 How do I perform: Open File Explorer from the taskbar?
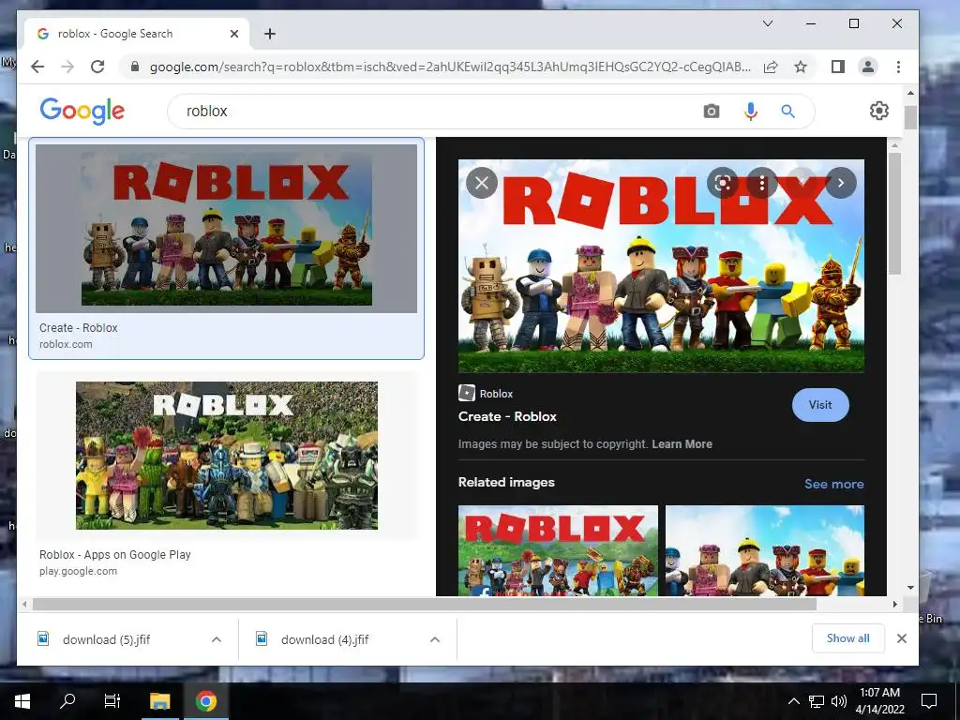tap(160, 701)
